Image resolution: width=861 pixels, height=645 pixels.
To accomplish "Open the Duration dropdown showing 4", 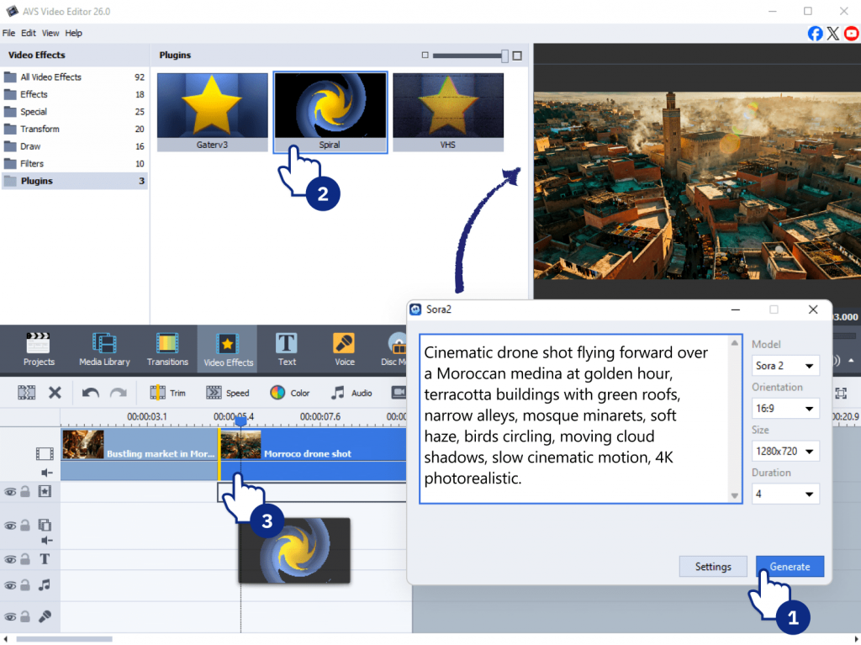I will (x=784, y=494).
